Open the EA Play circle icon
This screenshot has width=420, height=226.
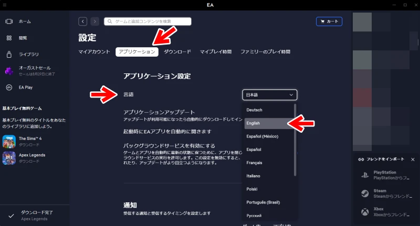9,88
